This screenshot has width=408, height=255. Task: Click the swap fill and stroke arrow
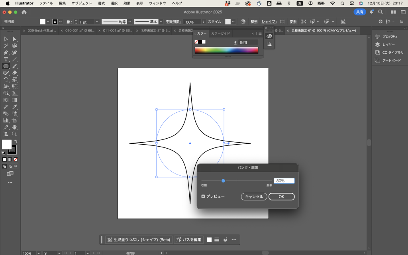(16, 141)
